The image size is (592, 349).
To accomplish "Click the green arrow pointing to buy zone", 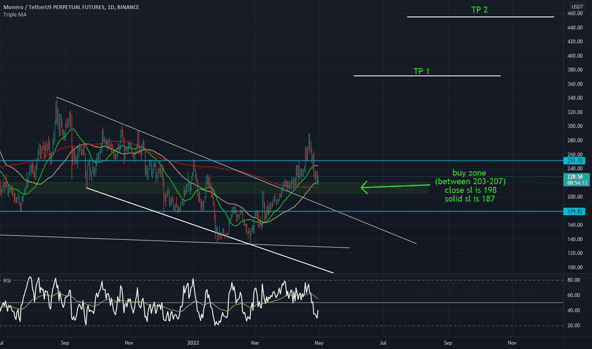I will point(395,187).
